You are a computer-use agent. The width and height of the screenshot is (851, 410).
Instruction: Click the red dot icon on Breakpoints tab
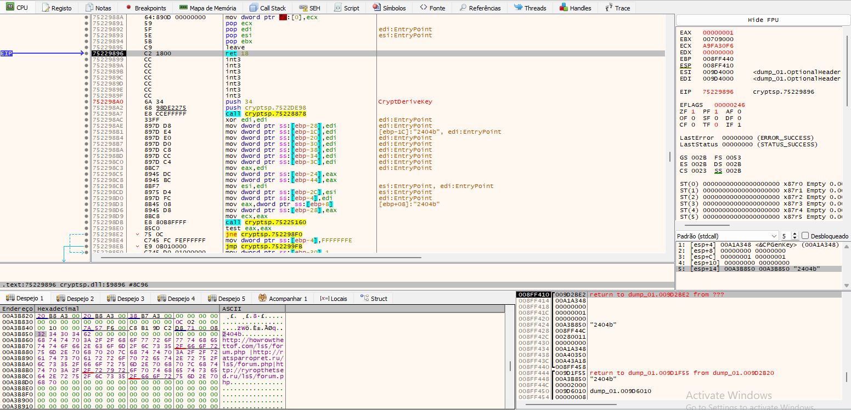(x=128, y=8)
